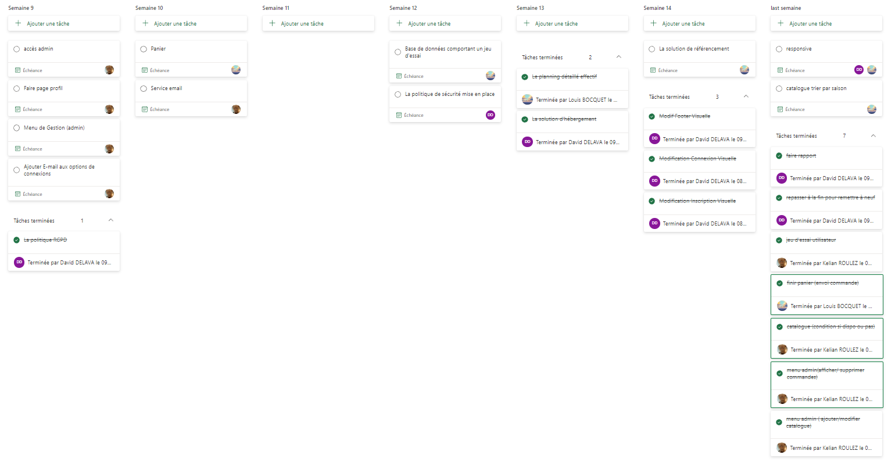Click assignee avatar on Panier card
895x476 pixels.
pos(236,70)
